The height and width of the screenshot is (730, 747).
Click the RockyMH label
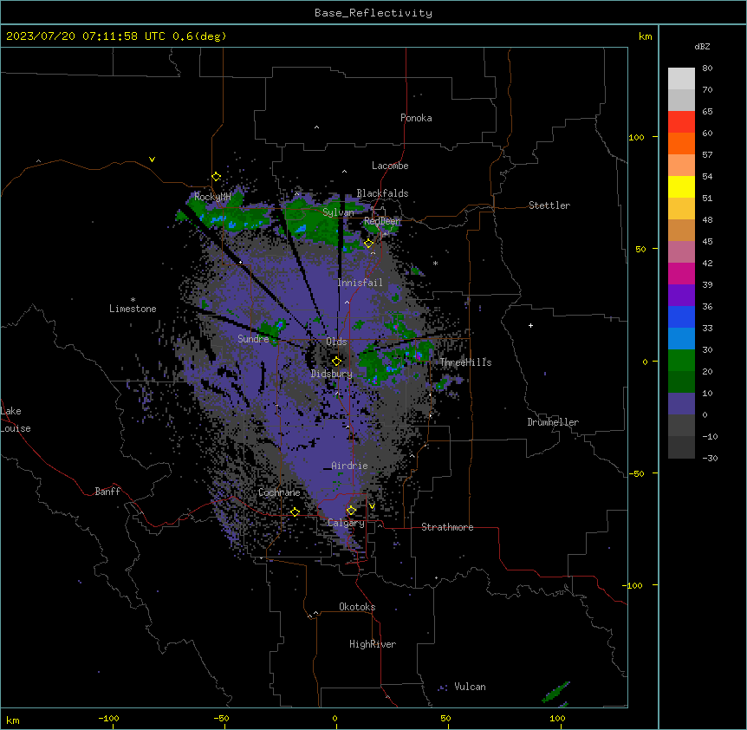[x=212, y=196]
